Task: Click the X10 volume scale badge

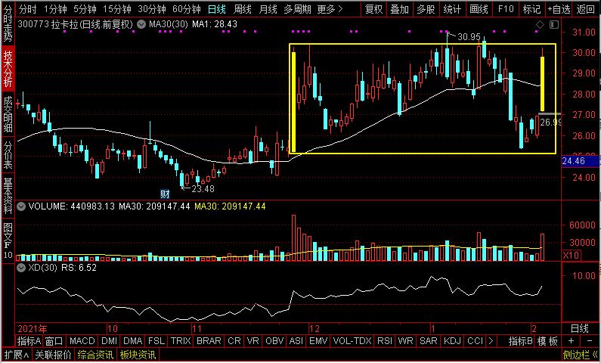Action: 571,256
